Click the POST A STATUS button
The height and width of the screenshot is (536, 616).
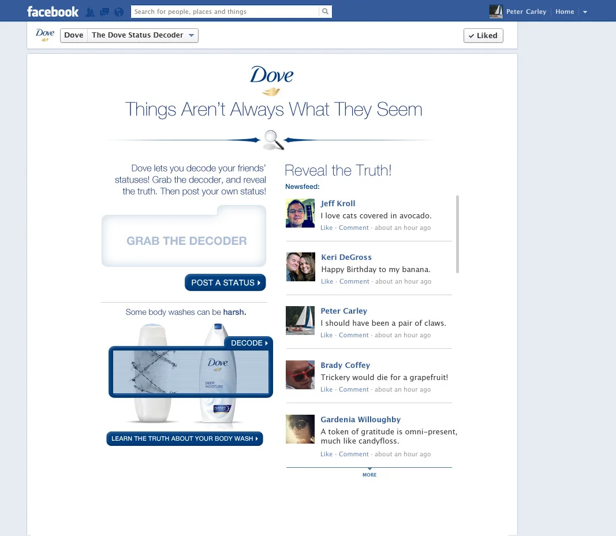225,282
